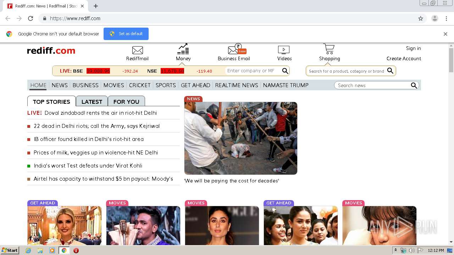Open the REALTIME NEWS menu item
The image size is (454, 255).
point(237,85)
